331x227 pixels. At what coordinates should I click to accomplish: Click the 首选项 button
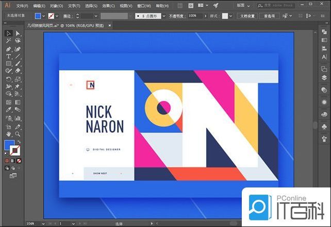269,16
